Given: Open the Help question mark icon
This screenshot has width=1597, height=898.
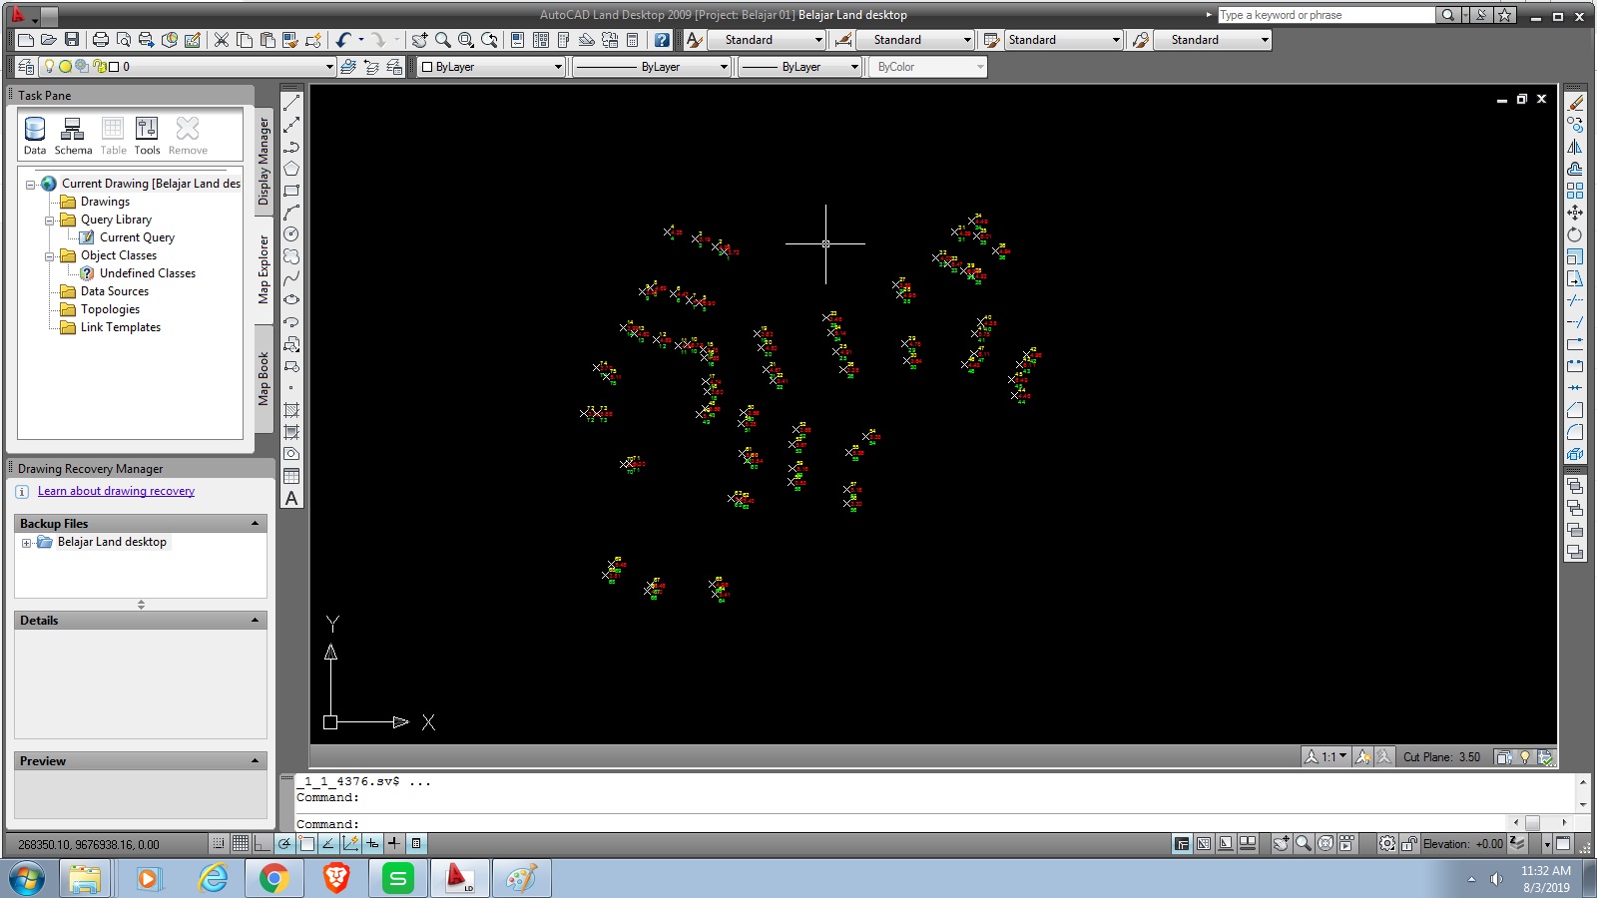Looking at the screenshot, I should [662, 40].
